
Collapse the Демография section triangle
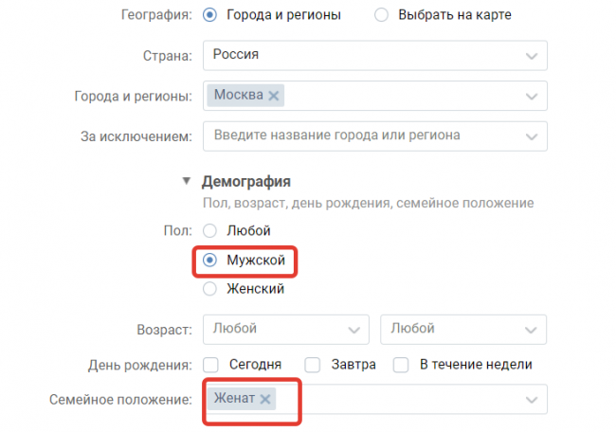click(188, 181)
